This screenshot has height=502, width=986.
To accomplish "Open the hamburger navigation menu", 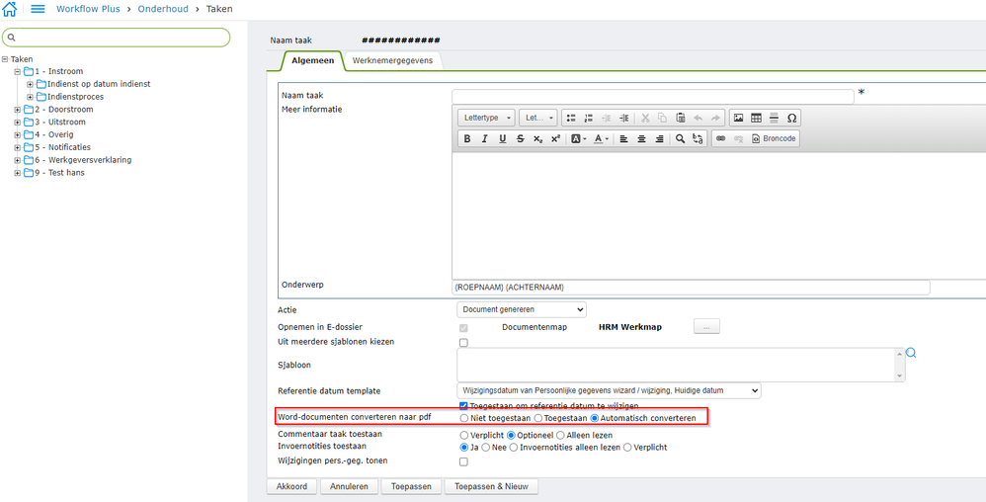I will point(38,9).
